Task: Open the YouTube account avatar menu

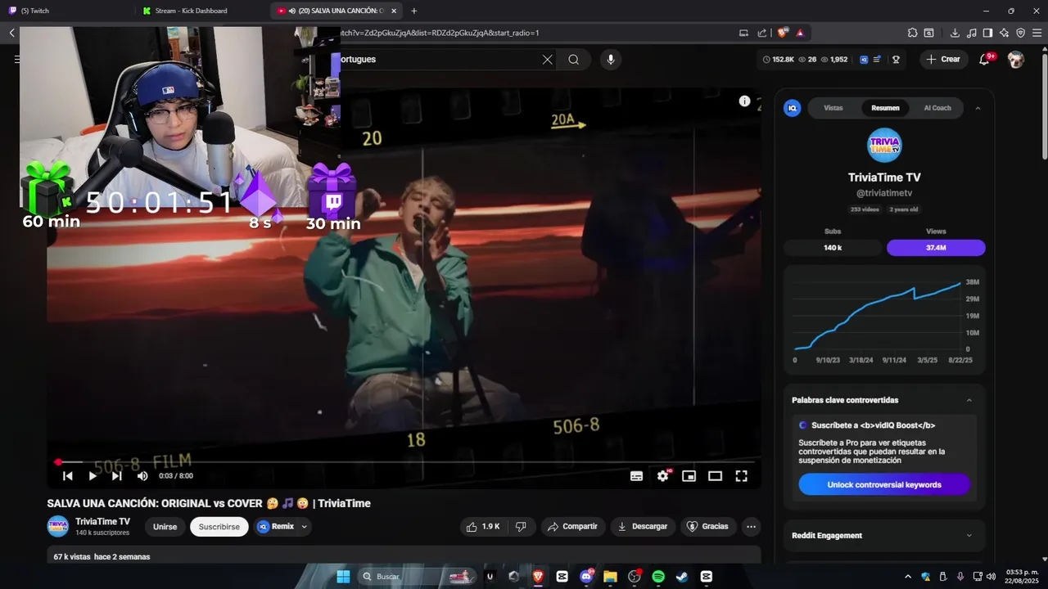Action: tap(1016, 60)
